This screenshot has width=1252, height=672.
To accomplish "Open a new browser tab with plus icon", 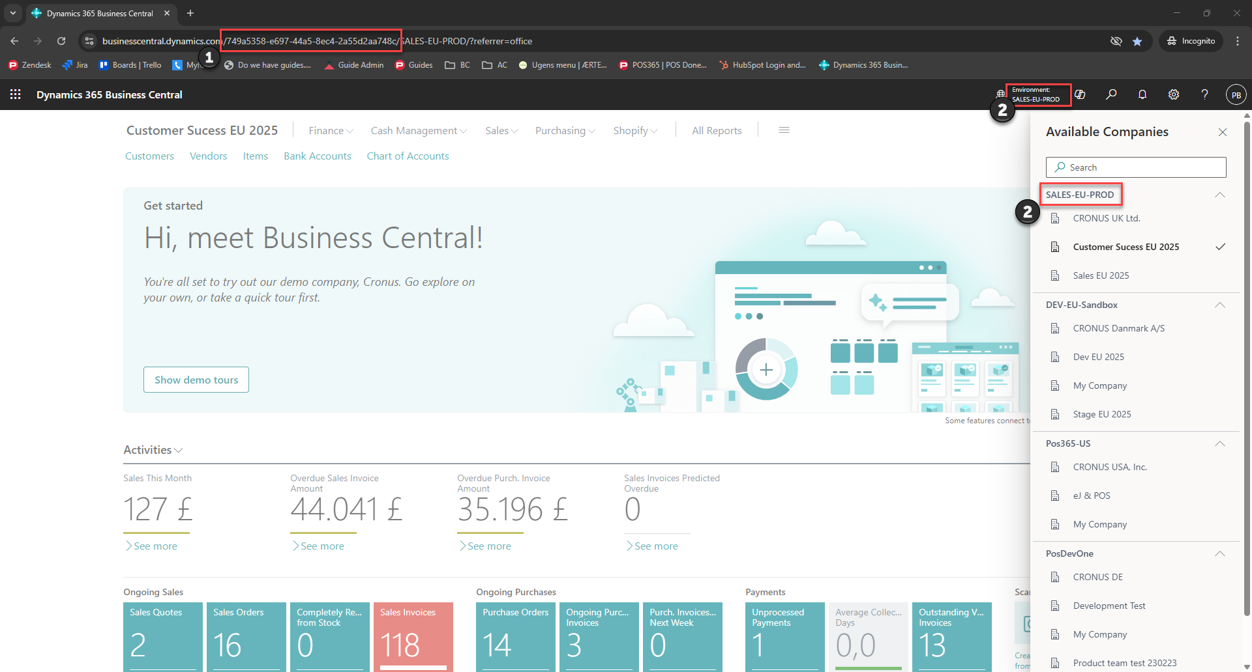I will pyautogui.click(x=190, y=13).
